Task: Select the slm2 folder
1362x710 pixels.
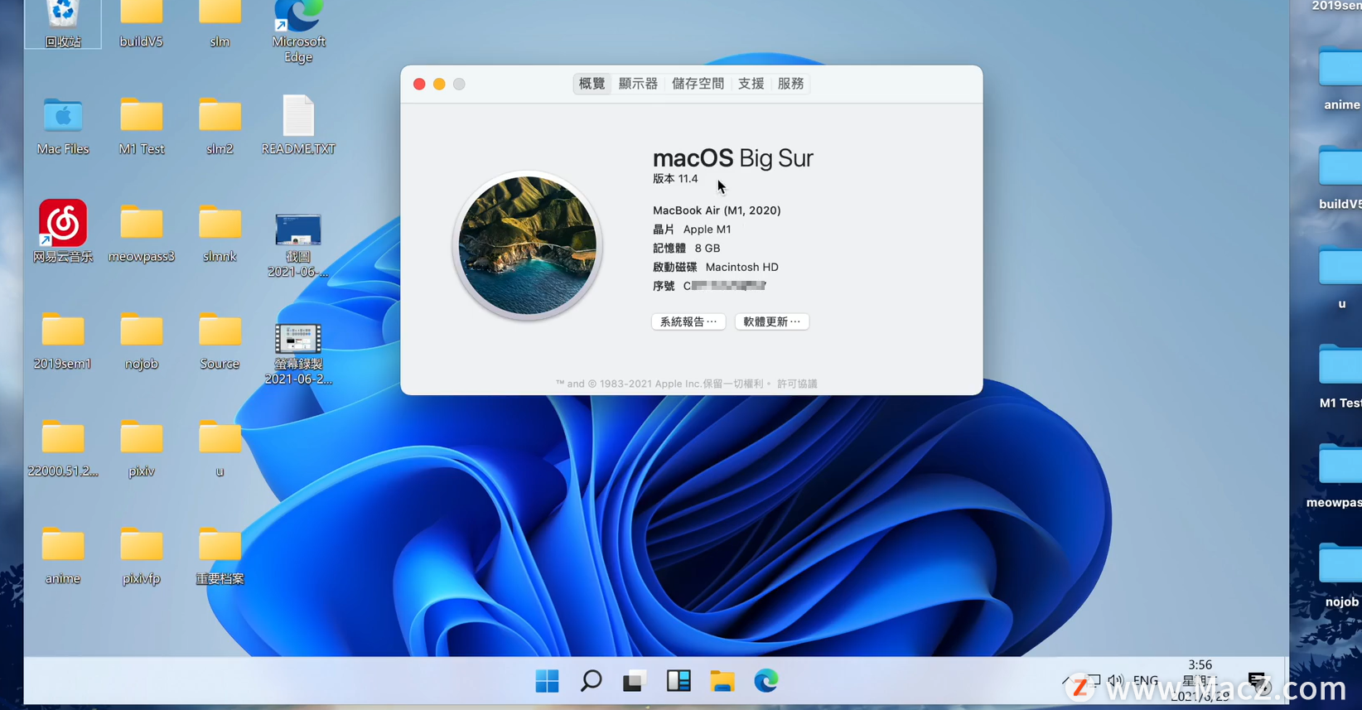Action: point(220,125)
